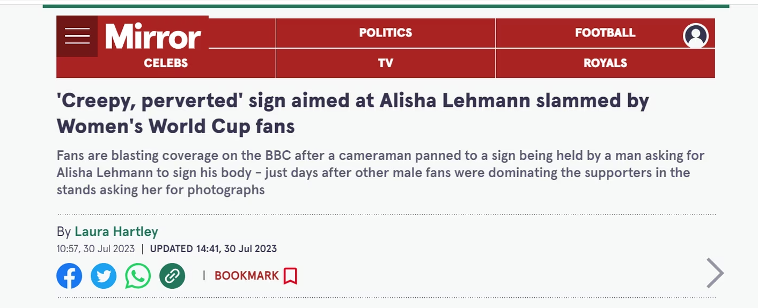
Task: Open the Politics section
Action: pos(386,33)
